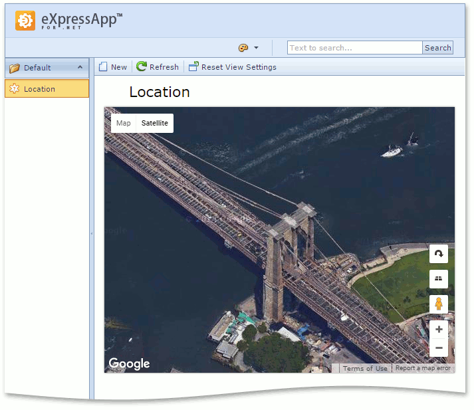Viewport: 474px width, 410px height.
Task: Focus the Text to search field
Action: click(x=354, y=48)
